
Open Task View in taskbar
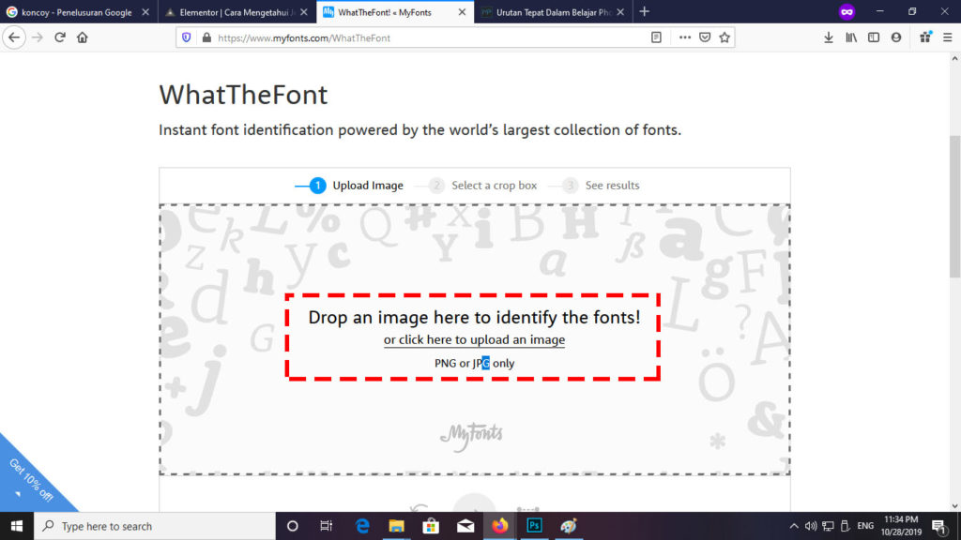click(326, 526)
